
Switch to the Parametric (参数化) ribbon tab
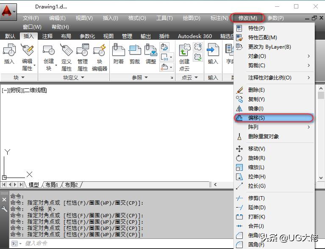(x=87, y=36)
